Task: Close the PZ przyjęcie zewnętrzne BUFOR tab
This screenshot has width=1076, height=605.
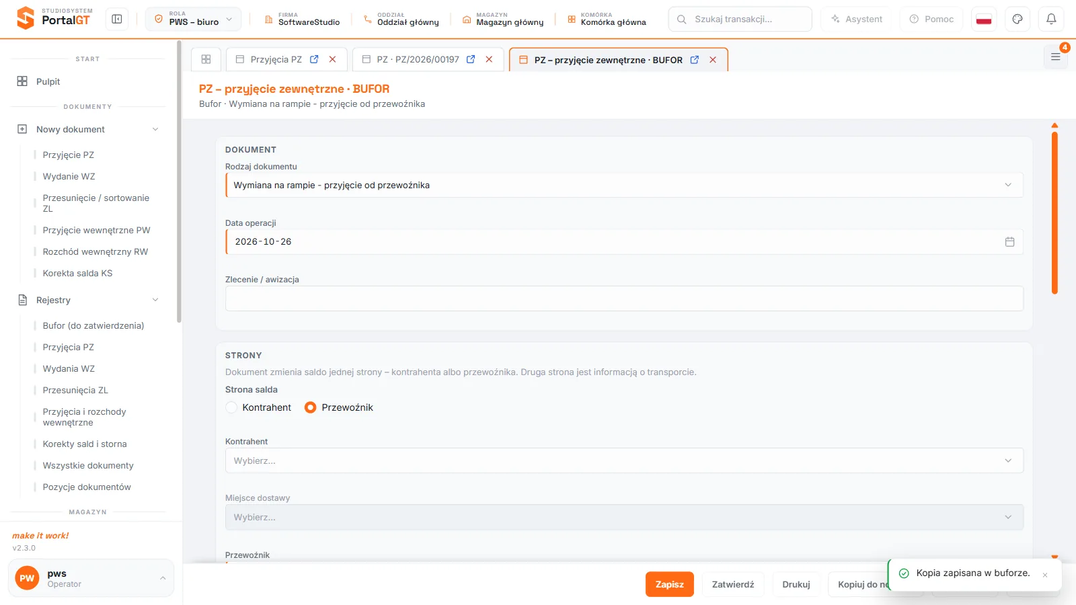Action: tap(713, 60)
